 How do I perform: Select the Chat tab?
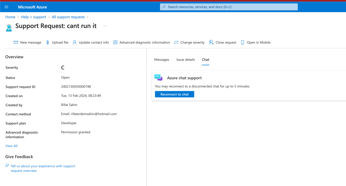(206, 60)
